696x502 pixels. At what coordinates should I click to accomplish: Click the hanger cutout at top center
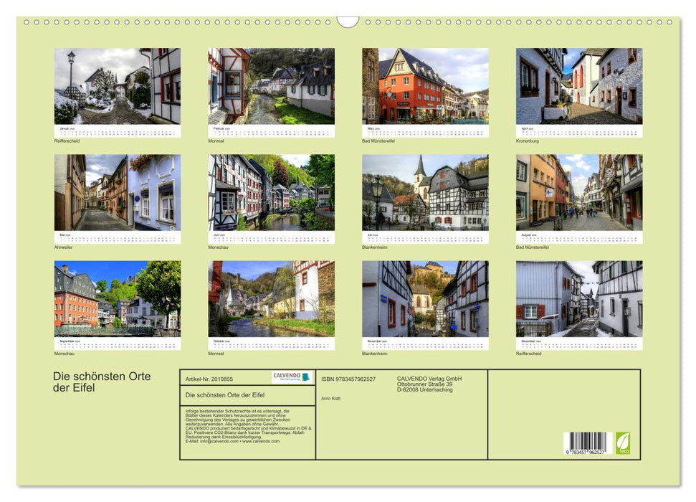(x=348, y=22)
